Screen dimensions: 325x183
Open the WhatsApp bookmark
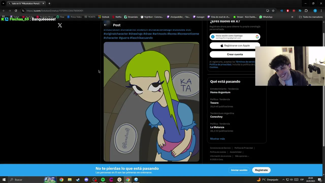pyautogui.click(x=266, y=17)
